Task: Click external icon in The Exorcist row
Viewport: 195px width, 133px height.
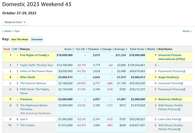Action: tap(182, 83)
